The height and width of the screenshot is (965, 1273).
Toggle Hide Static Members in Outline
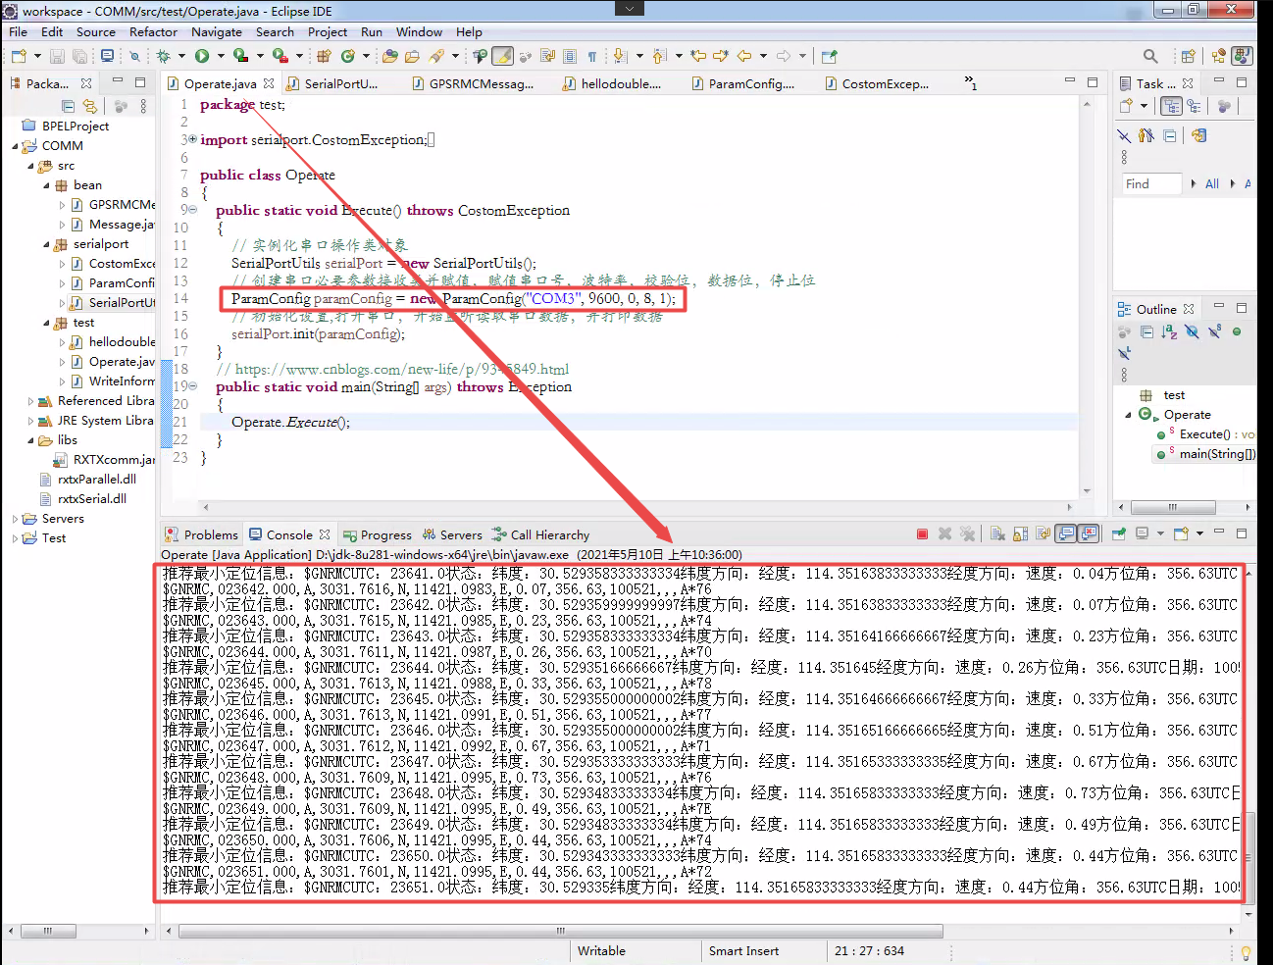pos(1214,332)
